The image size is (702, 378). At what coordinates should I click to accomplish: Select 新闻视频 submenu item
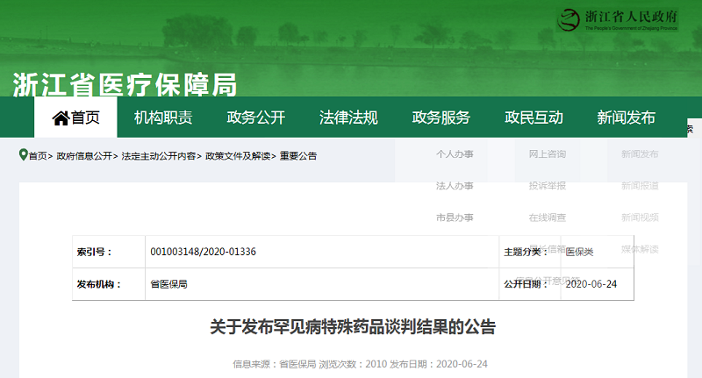(x=640, y=218)
